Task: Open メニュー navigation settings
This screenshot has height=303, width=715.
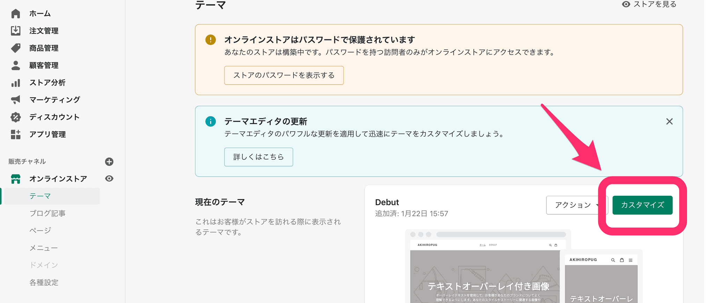Action: tap(44, 248)
